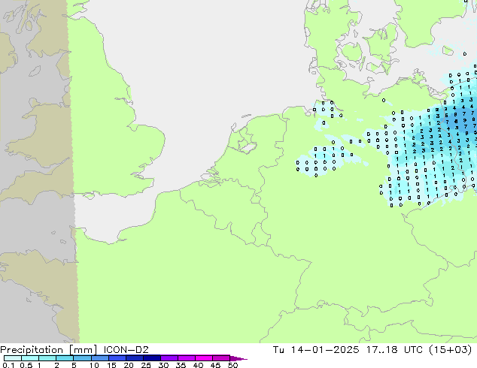Click the date '14-01-2025' in footer
477x368 pixels.
pos(324,350)
